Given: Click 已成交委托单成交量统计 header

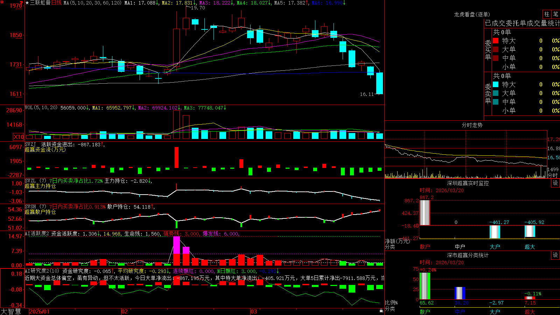Looking at the screenshot, I should [x=522, y=23].
